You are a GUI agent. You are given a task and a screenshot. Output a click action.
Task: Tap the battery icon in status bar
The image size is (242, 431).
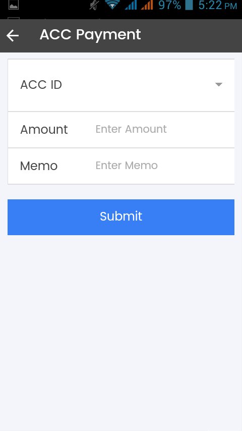[x=189, y=5]
